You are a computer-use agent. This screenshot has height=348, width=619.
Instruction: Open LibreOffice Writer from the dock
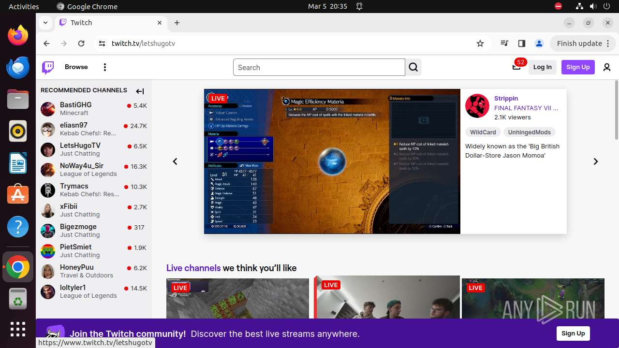pos(18,163)
